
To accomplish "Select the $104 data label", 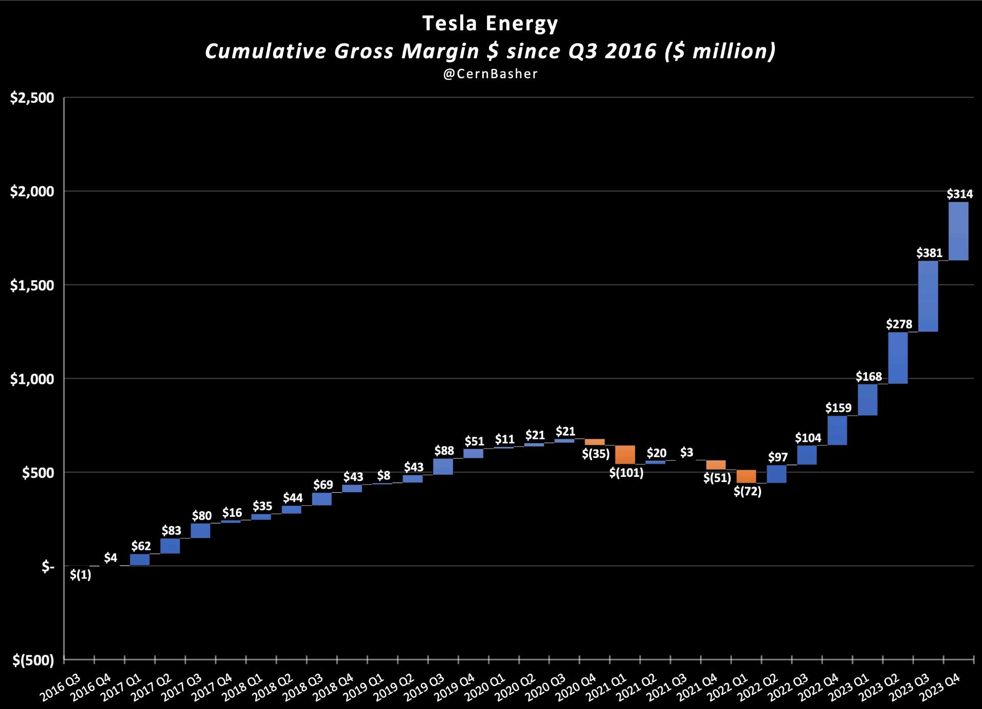I will [808, 438].
